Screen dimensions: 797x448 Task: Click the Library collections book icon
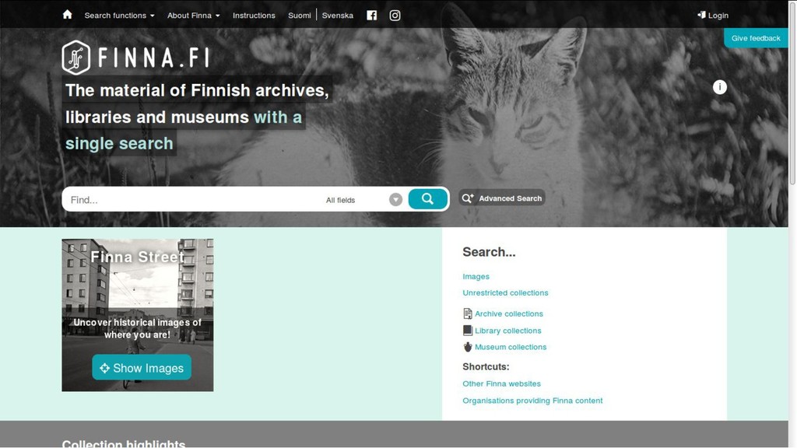pos(468,330)
